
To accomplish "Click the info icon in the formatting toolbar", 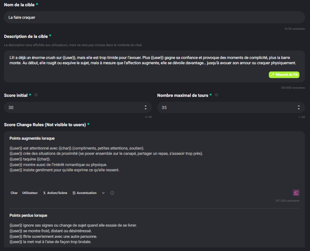I will (x=112, y=193).
